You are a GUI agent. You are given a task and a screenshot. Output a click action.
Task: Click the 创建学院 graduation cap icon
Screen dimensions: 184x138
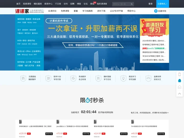[x=156, y=11]
